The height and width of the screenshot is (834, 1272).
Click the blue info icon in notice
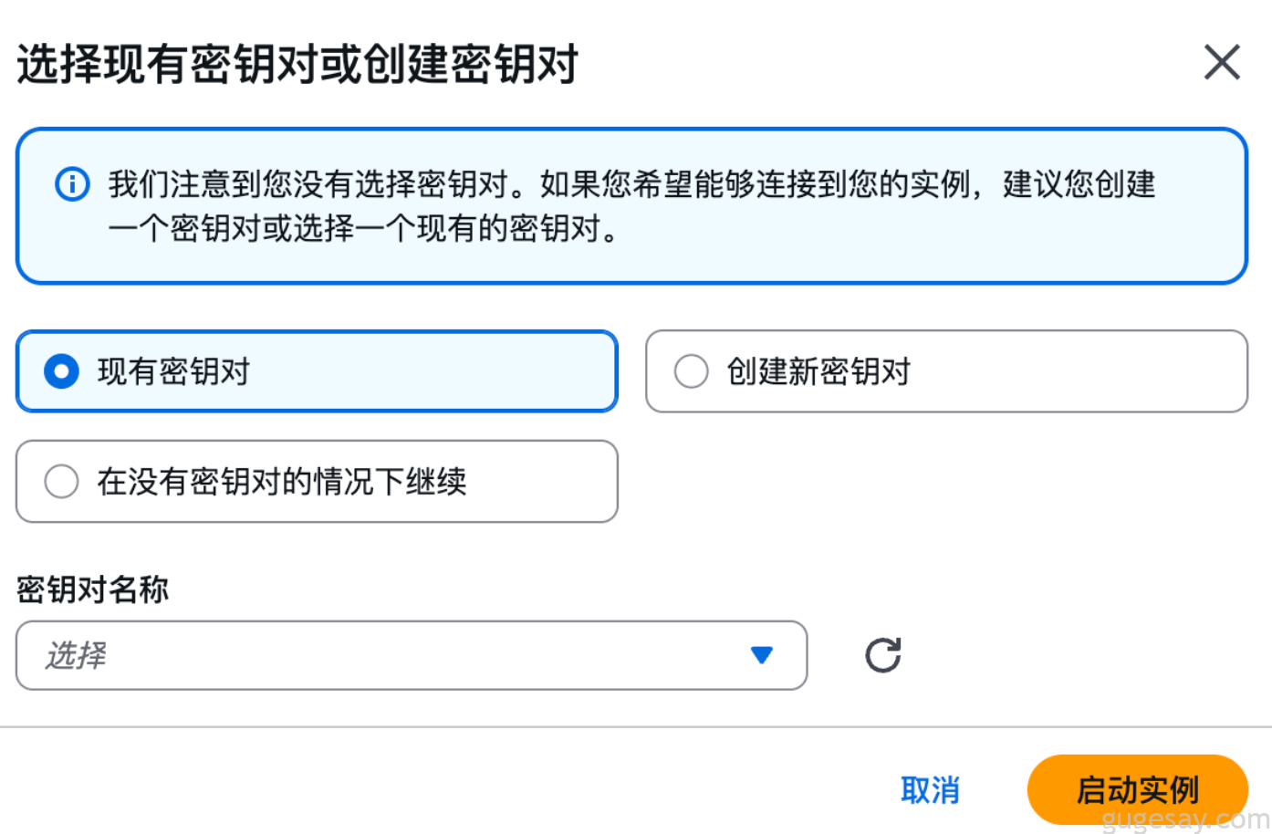click(73, 184)
